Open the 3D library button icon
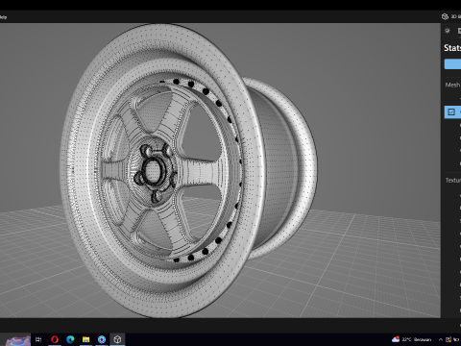This screenshot has height=346, width=461. (x=445, y=16)
